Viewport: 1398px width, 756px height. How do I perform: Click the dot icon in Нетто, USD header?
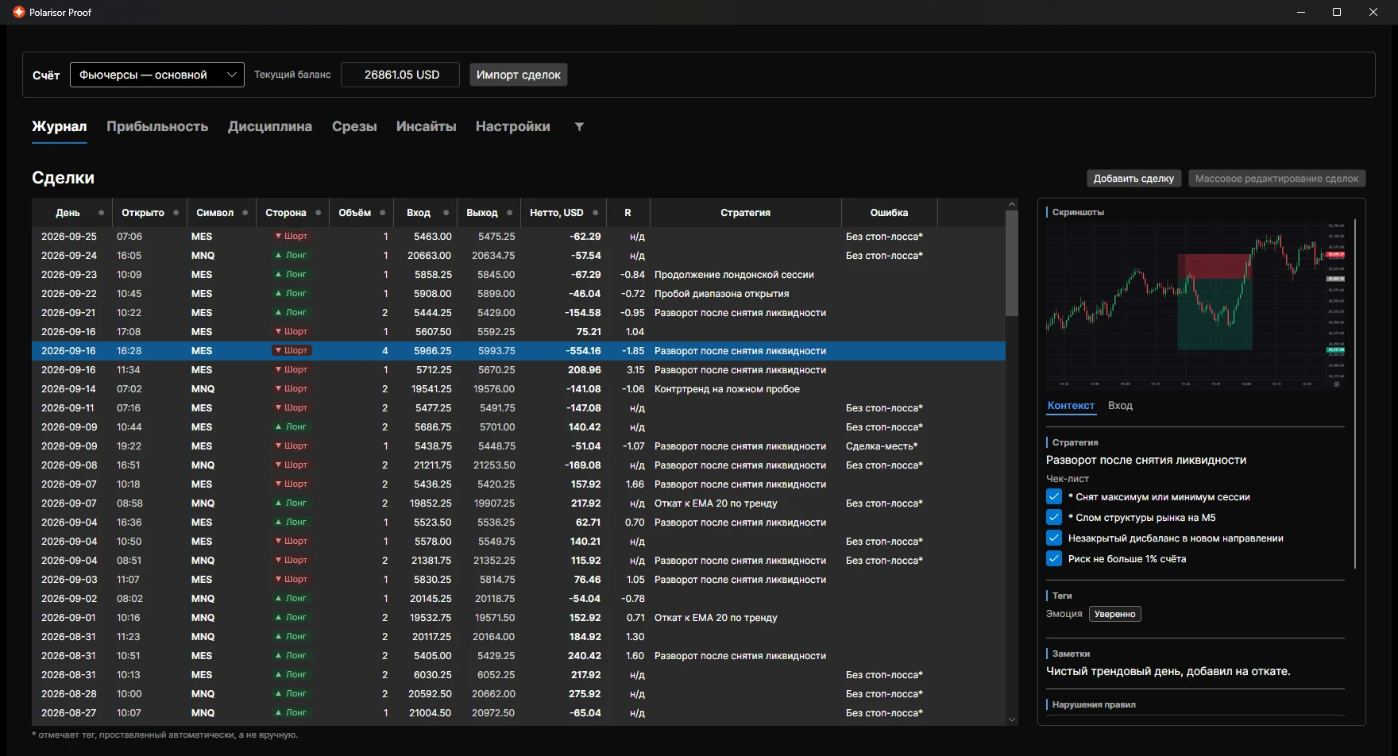coord(595,213)
